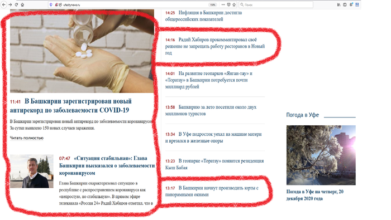Click permissions icon in address bar
This screenshot has width=391, height=220.
pyautogui.click(x=60, y=4)
